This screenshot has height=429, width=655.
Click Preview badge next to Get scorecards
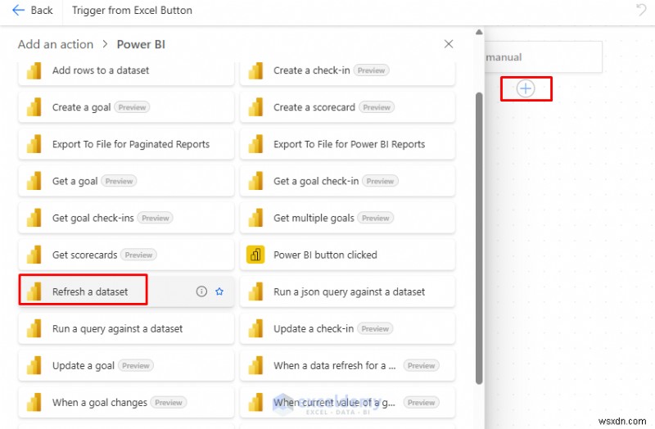tap(138, 255)
